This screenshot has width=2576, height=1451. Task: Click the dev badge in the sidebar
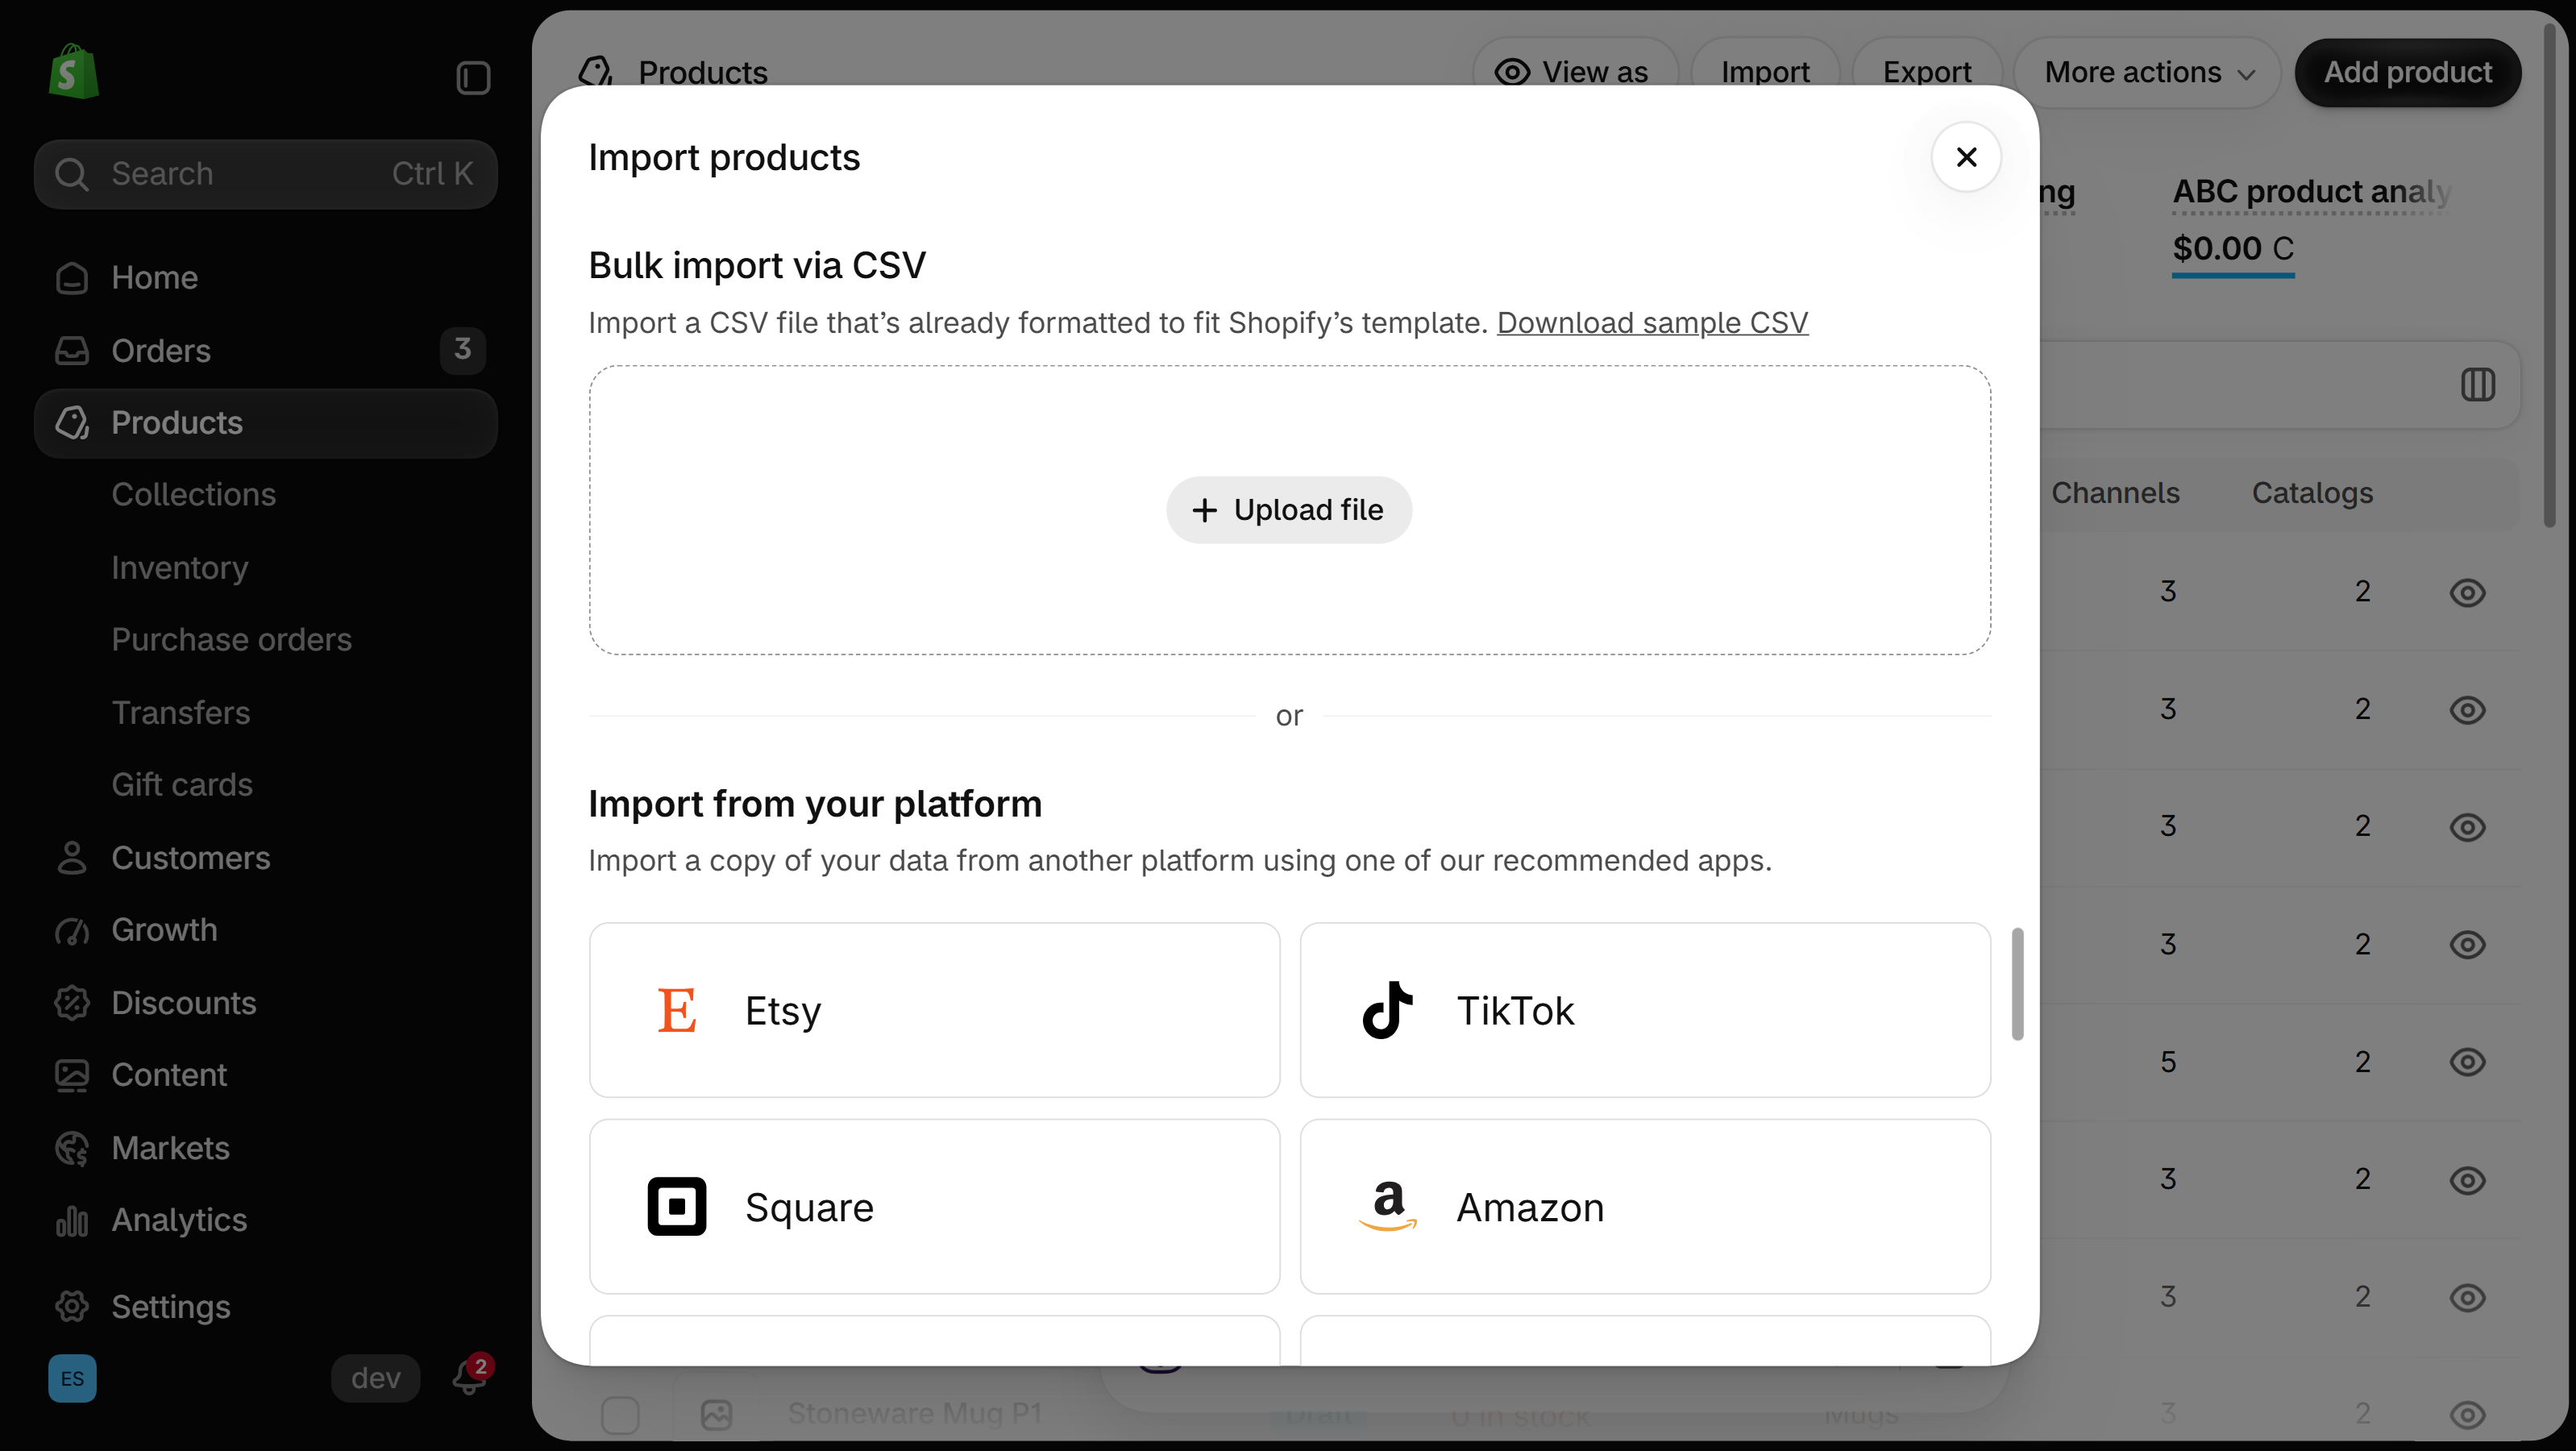pos(375,1378)
